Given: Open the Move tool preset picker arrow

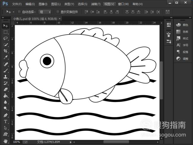Looking at the screenshot, I should coord(14,12).
